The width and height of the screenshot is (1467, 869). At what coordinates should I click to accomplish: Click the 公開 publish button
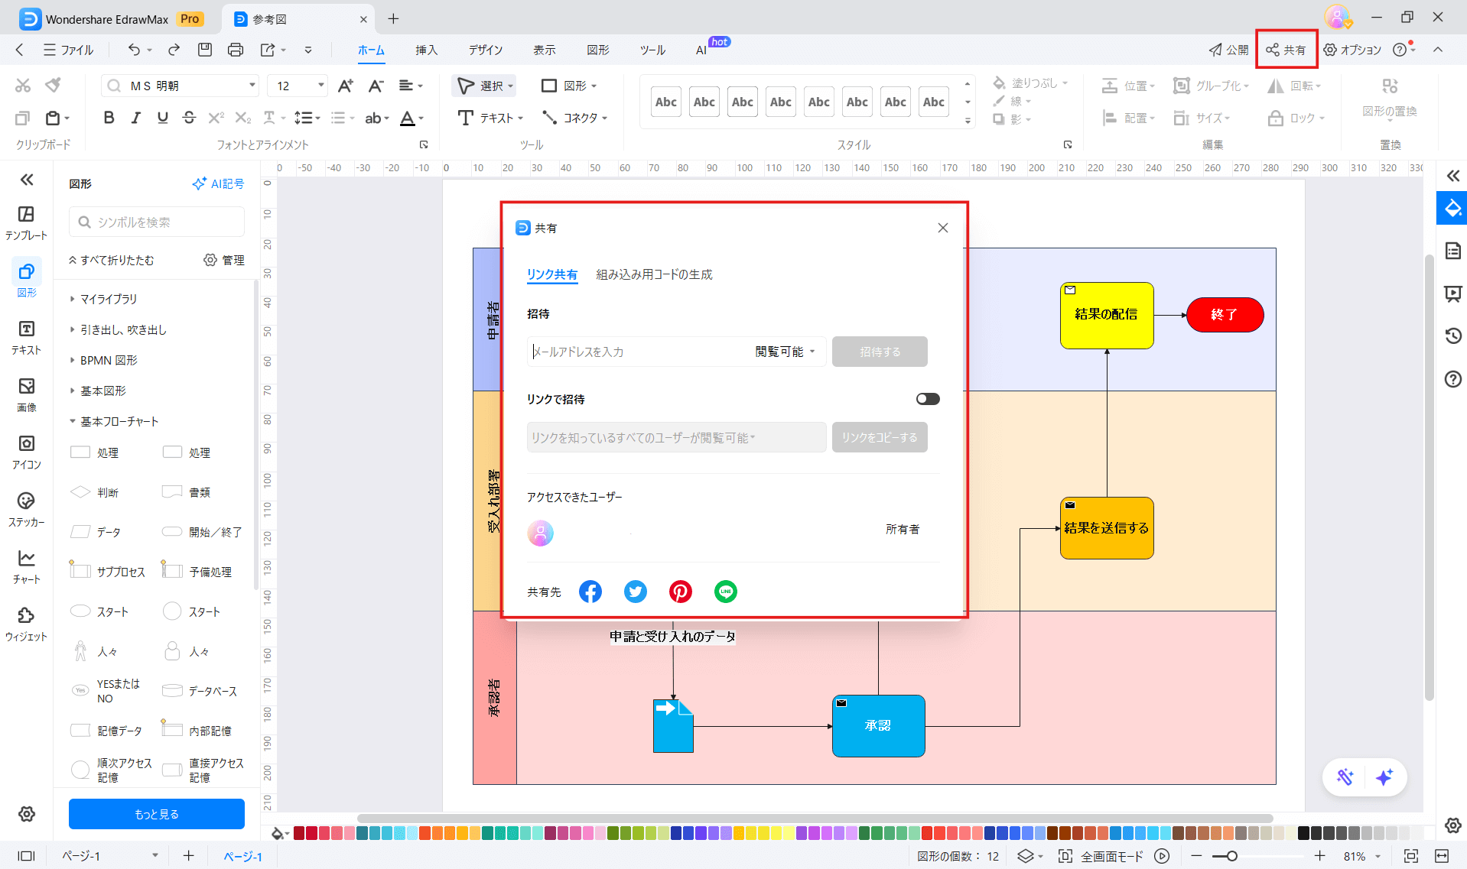[1228, 50]
